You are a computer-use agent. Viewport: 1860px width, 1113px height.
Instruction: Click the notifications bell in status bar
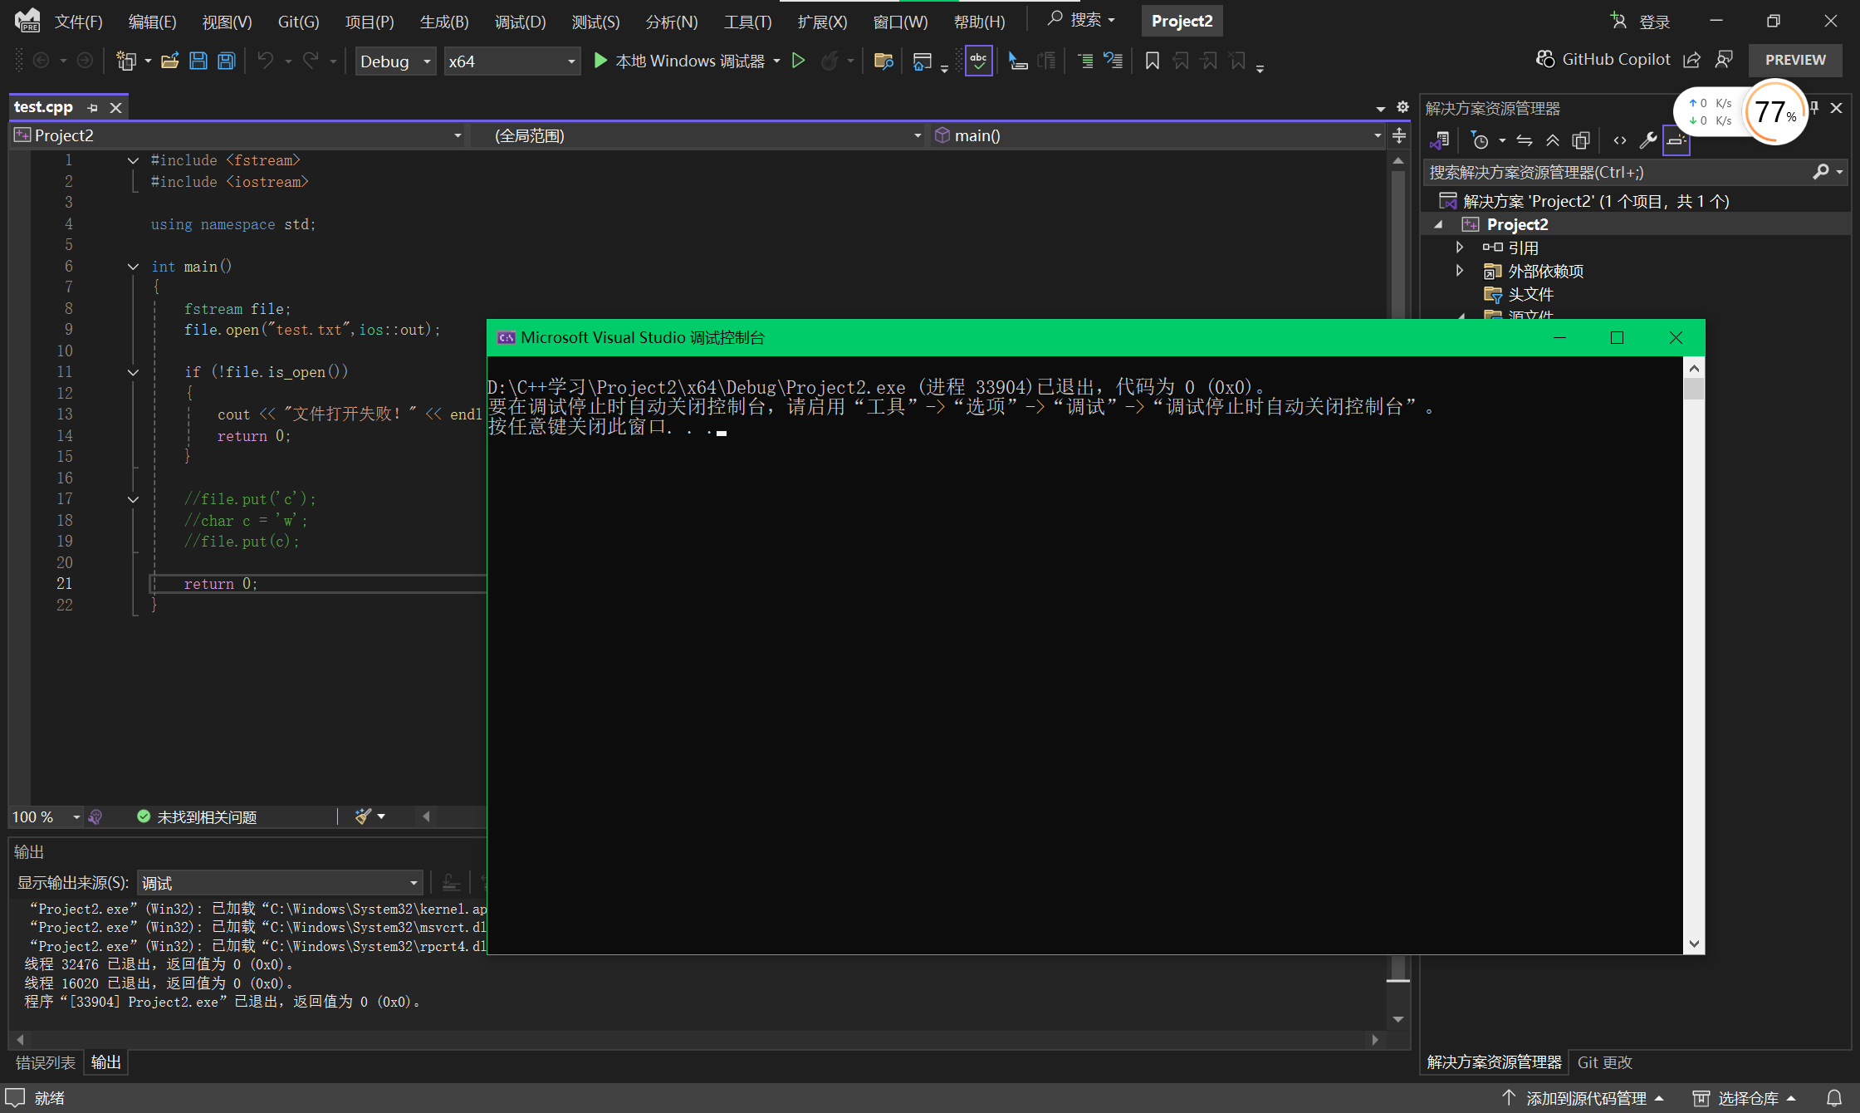click(x=1833, y=1098)
